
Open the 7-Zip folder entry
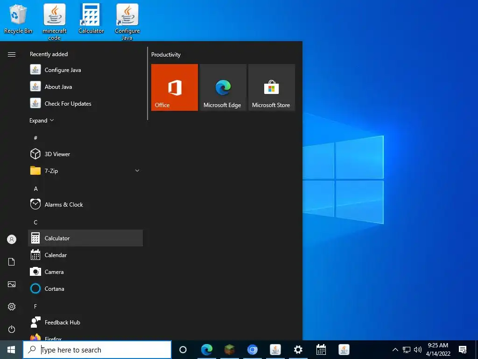[x=85, y=171]
